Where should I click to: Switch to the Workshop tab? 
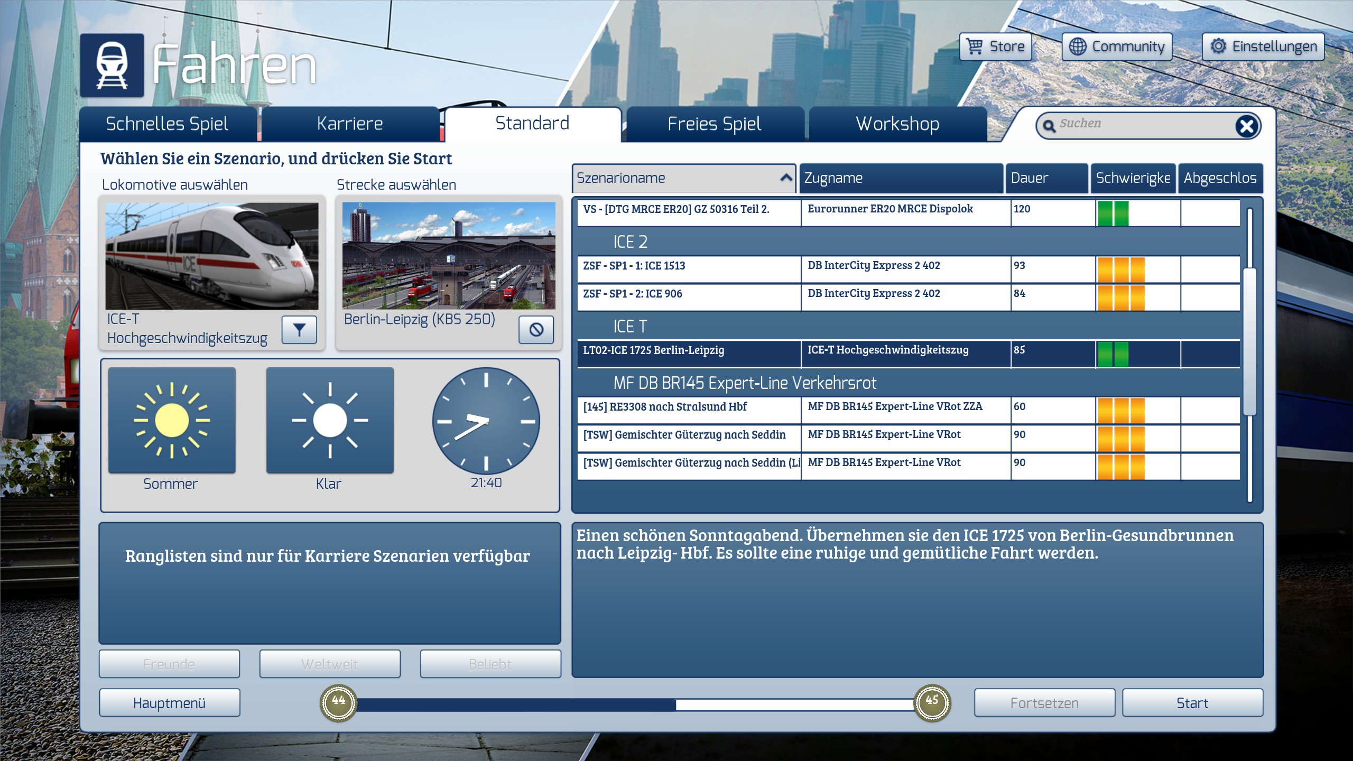click(897, 124)
